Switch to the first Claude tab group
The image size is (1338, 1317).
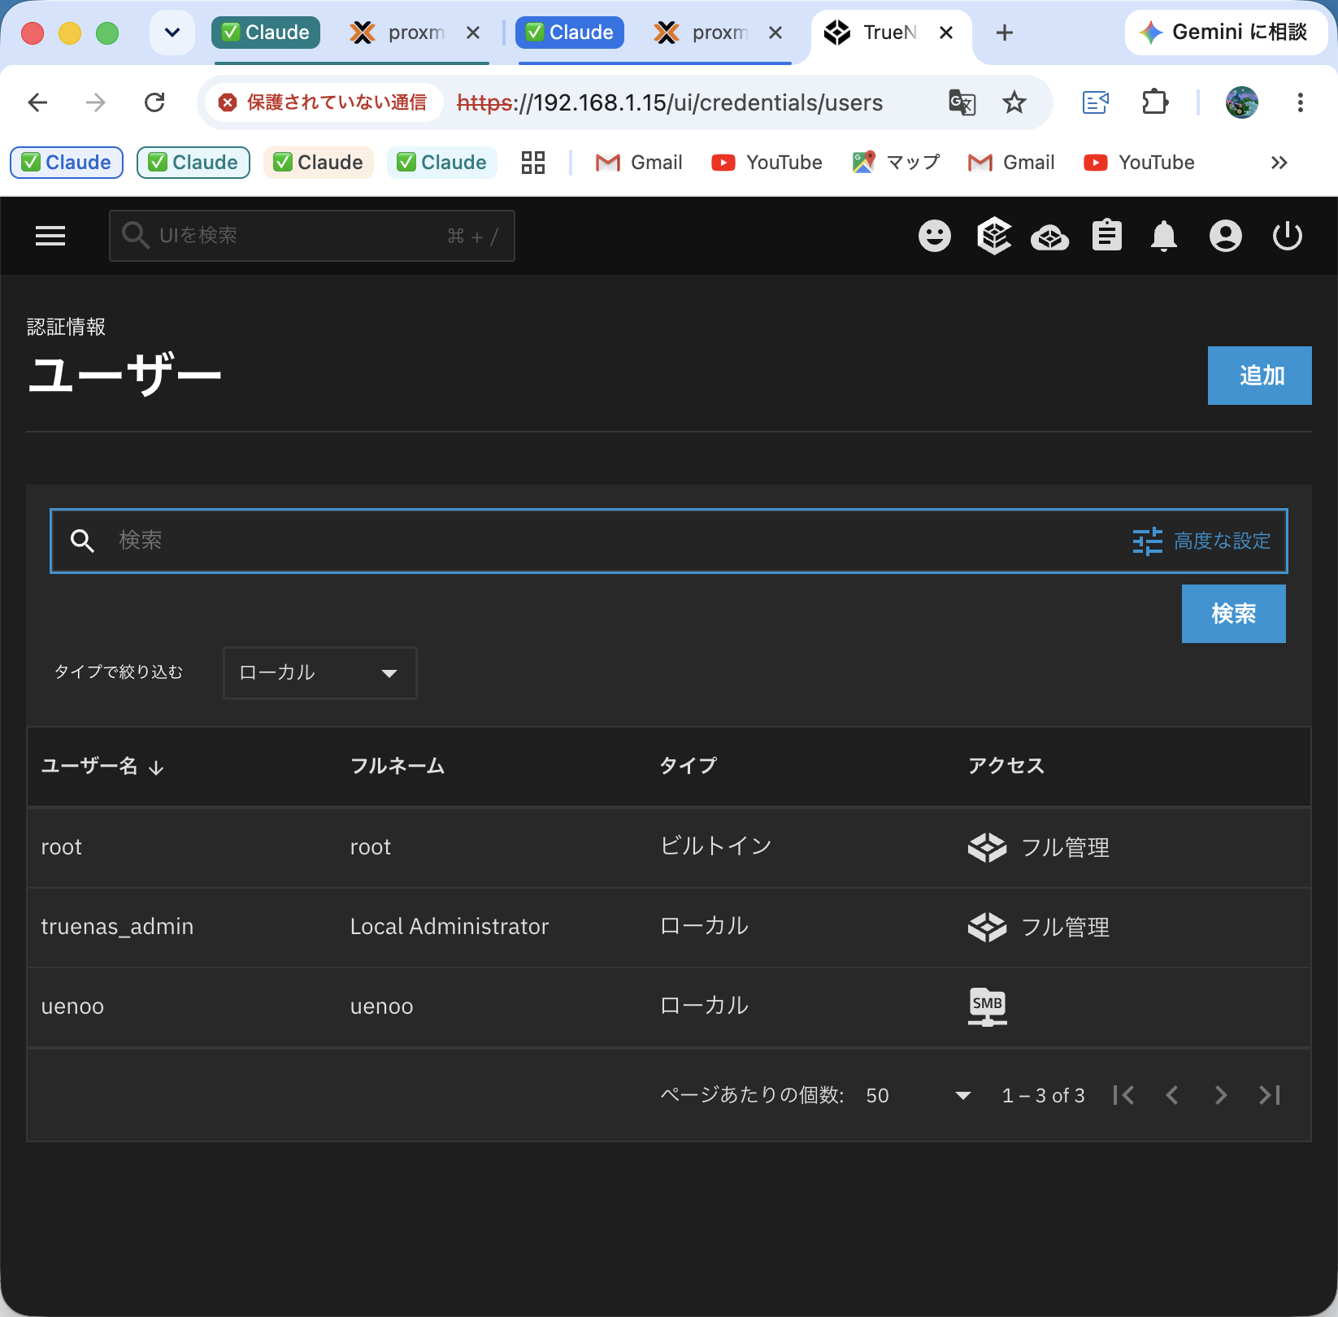(266, 33)
